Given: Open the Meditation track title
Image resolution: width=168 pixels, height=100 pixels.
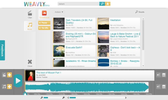Looking at the screenshot, I should click(115, 20).
